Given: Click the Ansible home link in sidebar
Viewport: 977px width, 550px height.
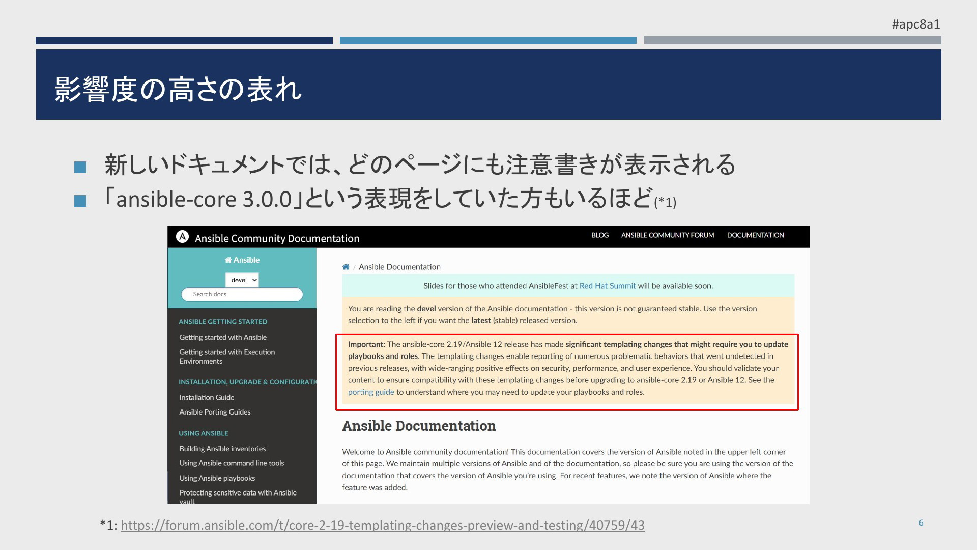Looking at the screenshot, I should coord(242,260).
